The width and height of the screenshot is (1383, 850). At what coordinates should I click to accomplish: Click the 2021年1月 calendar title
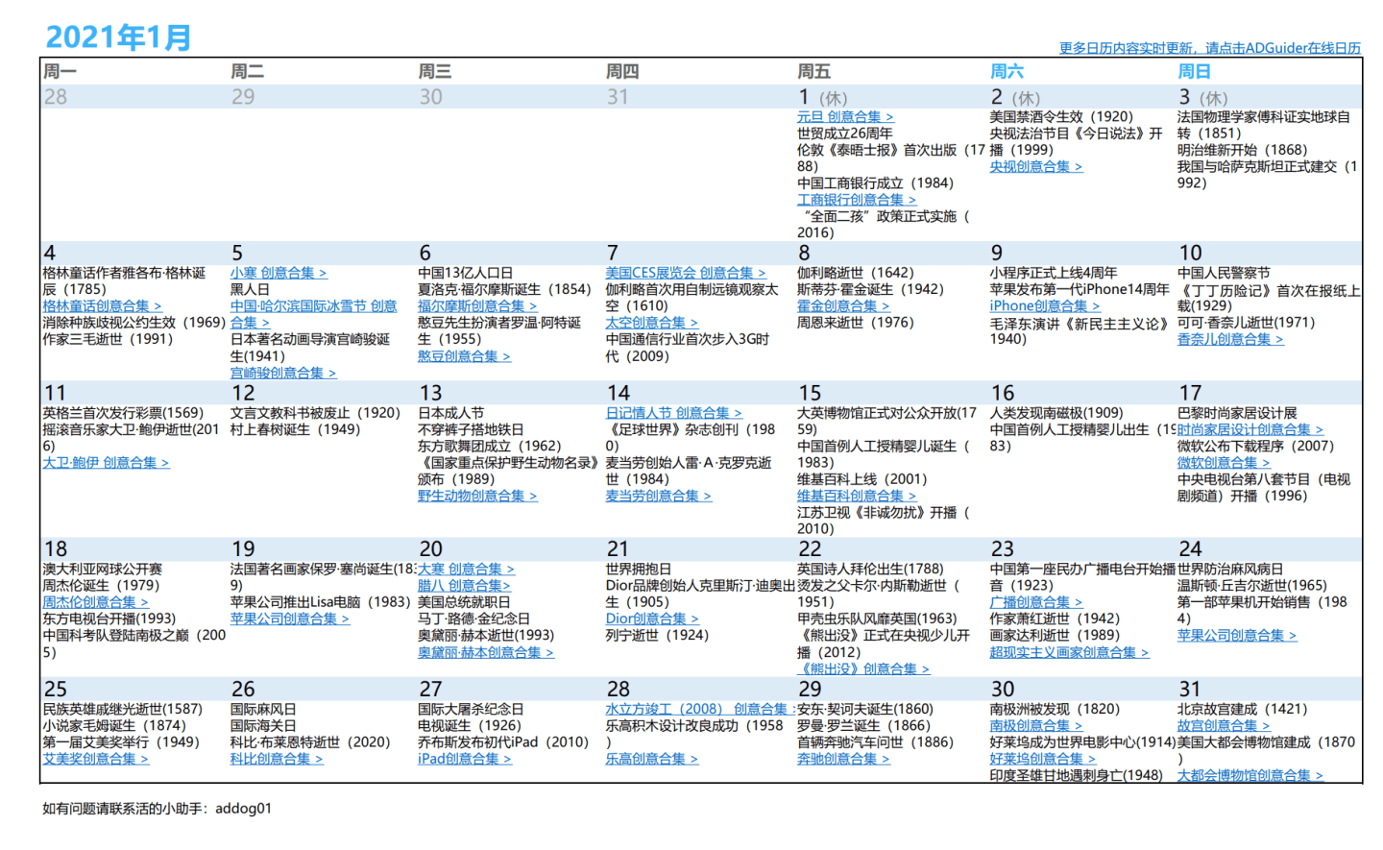click(118, 37)
